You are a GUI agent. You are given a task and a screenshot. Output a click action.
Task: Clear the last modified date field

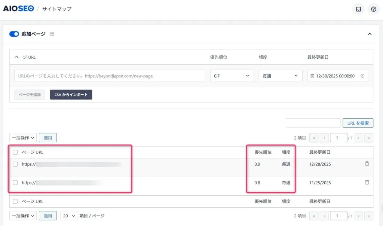pos(362,76)
